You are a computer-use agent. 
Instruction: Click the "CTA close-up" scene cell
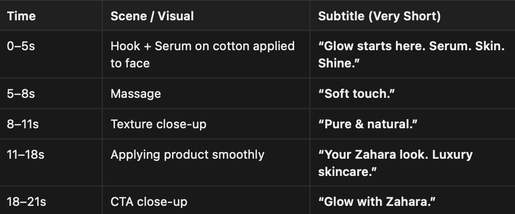[x=149, y=202]
